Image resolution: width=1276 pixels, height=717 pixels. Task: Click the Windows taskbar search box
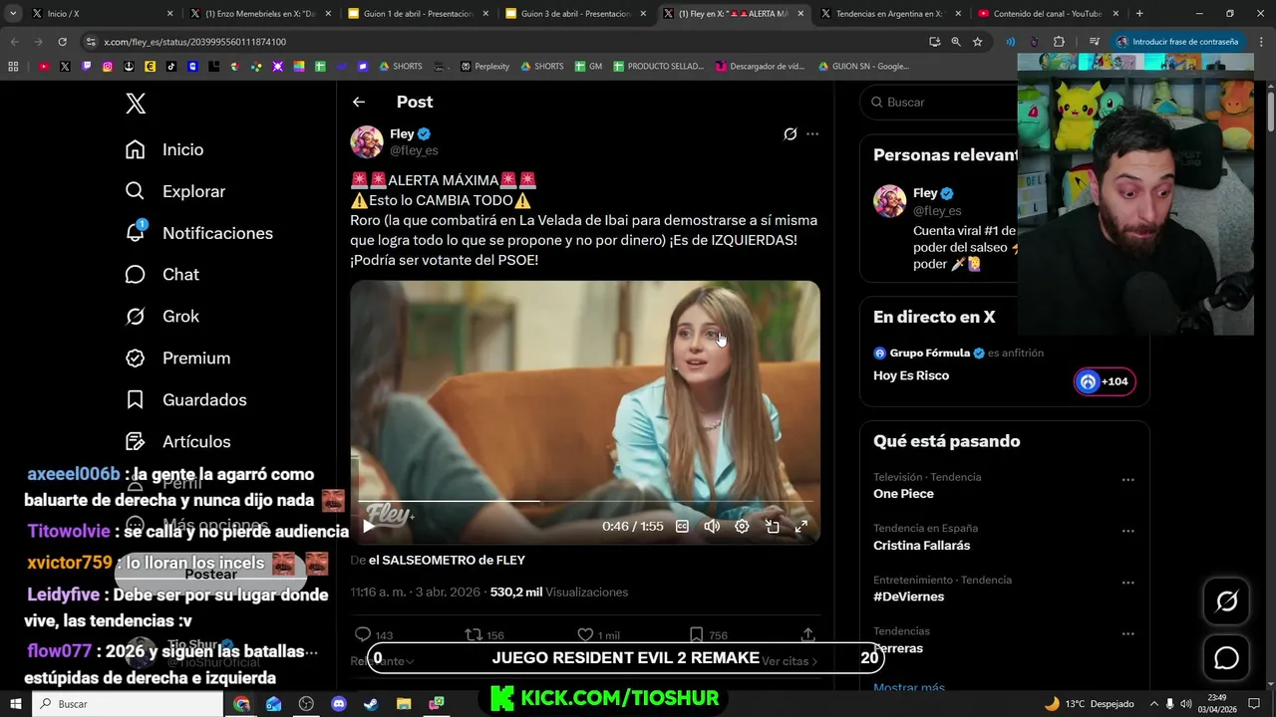pos(128,703)
